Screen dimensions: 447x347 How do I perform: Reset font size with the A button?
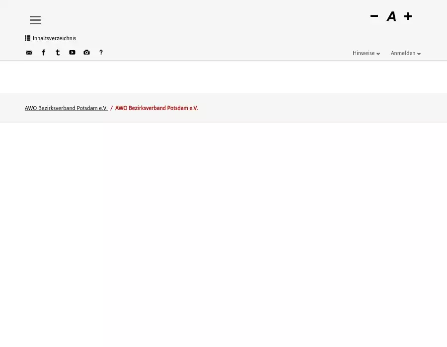pos(391,16)
